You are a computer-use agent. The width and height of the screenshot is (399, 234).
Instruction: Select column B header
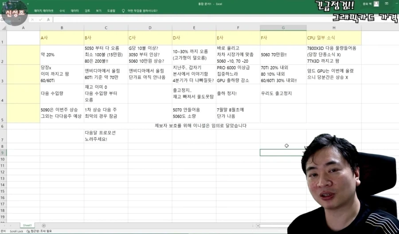click(62, 28)
